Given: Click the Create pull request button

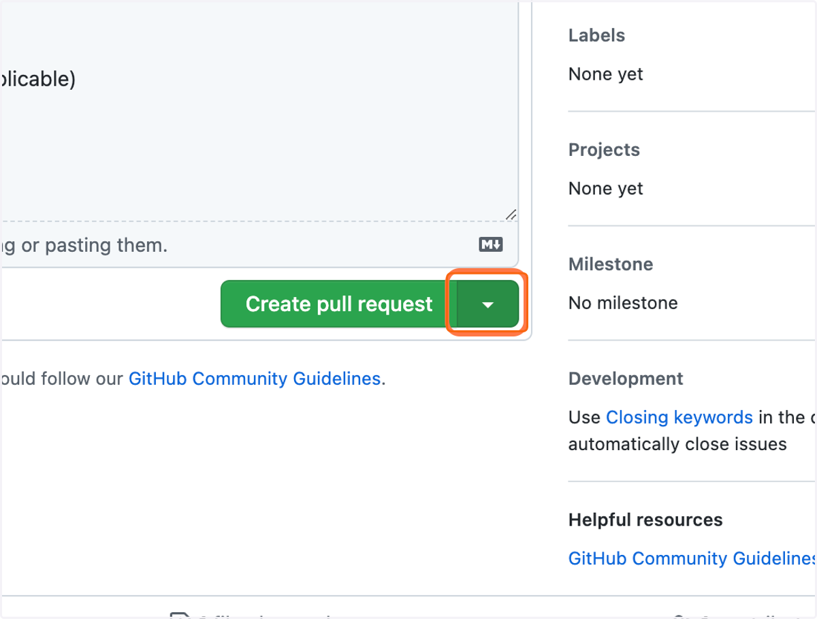Looking at the screenshot, I should [339, 304].
